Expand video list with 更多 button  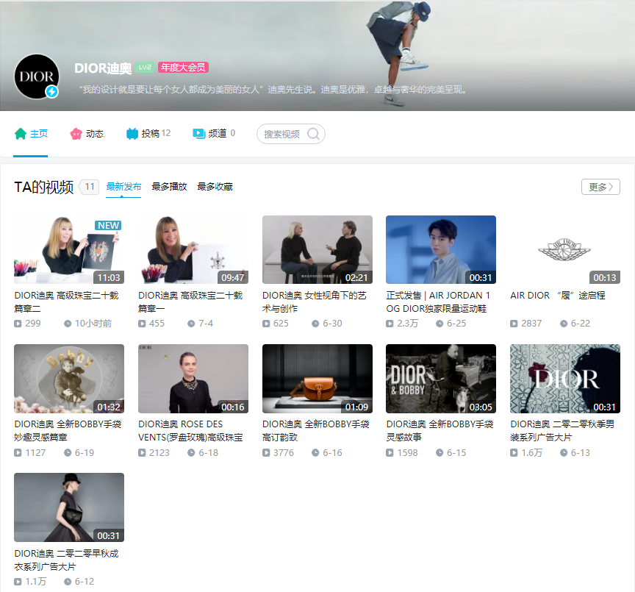tap(600, 187)
